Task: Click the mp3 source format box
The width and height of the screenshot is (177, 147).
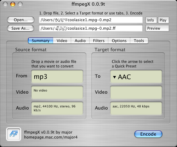Action: click(57, 76)
